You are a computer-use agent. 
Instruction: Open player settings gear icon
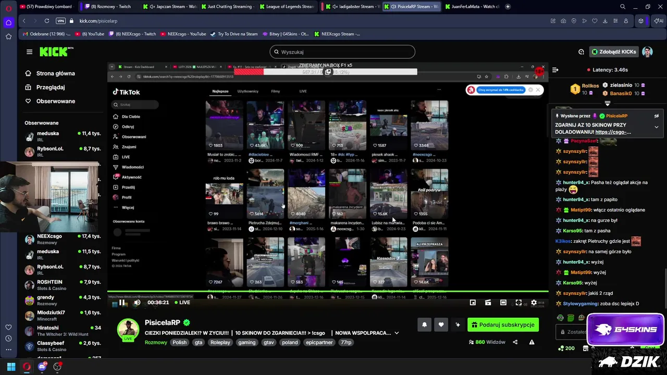click(x=534, y=303)
